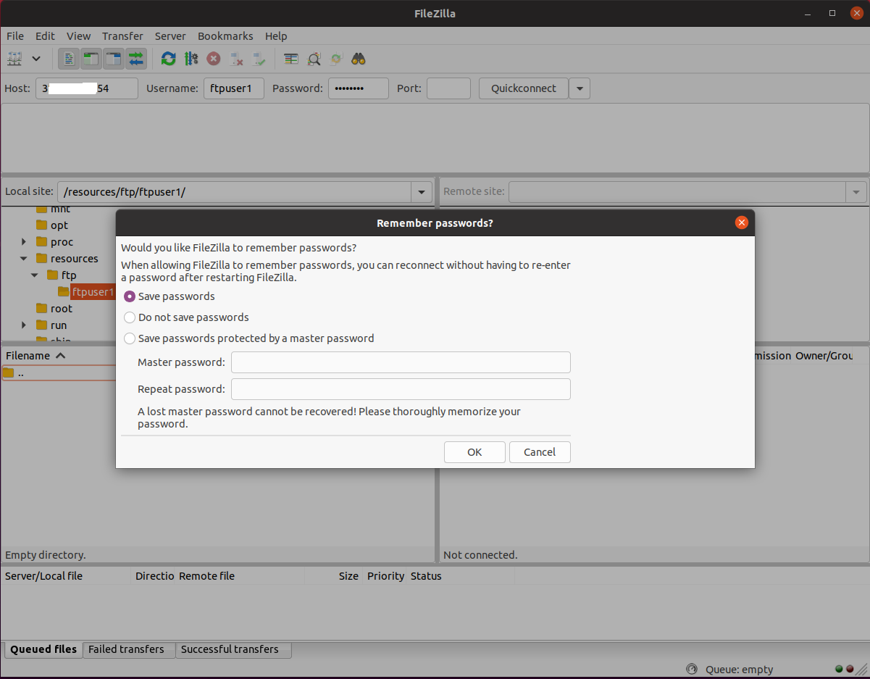The height and width of the screenshot is (679, 870).
Task: Click the Local site path field
Action: (235, 192)
